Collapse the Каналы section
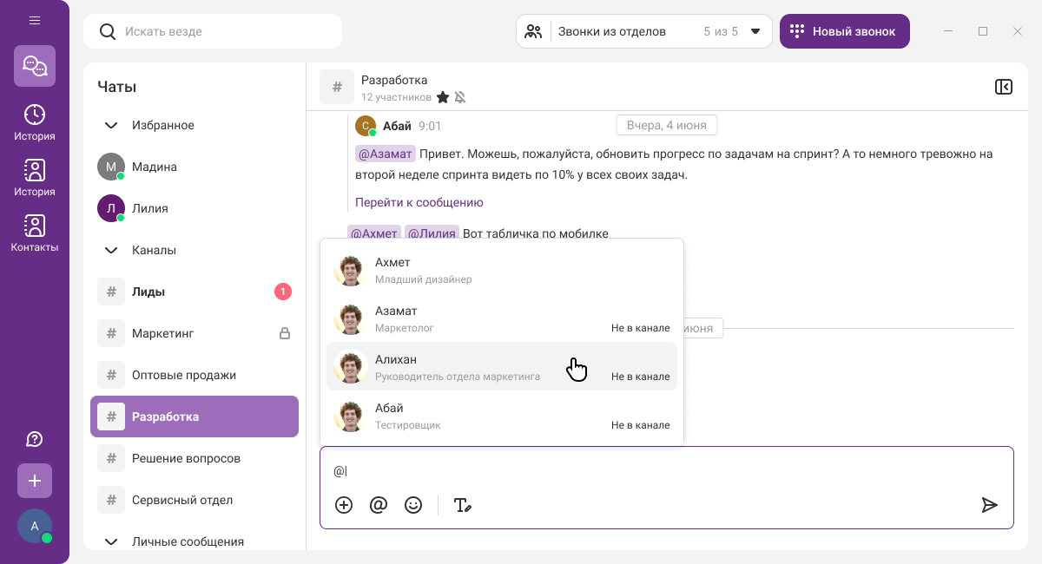 click(x=111, y=250)
